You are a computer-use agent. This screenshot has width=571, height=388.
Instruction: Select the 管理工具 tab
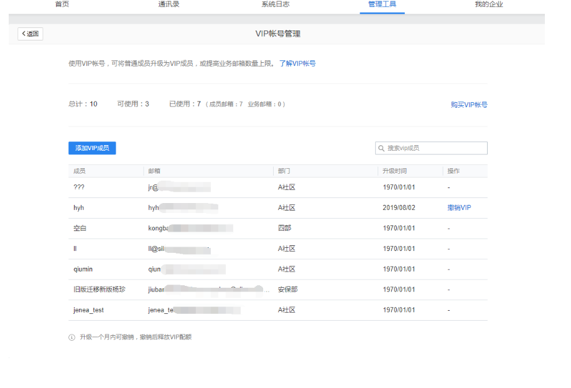point(382,4)
